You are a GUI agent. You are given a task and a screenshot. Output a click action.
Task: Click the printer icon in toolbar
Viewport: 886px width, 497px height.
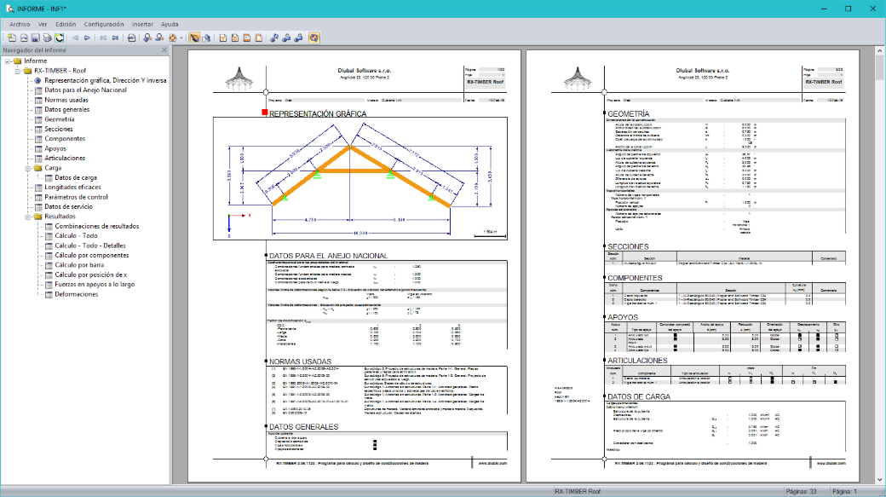pyautogui.click(x=47, y=38)
